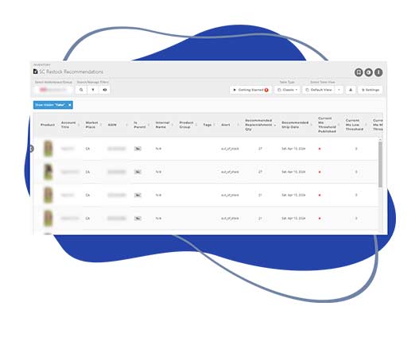Open the funnel filter icon
The height and width of the screenshot is (341, 419).
(x=93, y=90)
